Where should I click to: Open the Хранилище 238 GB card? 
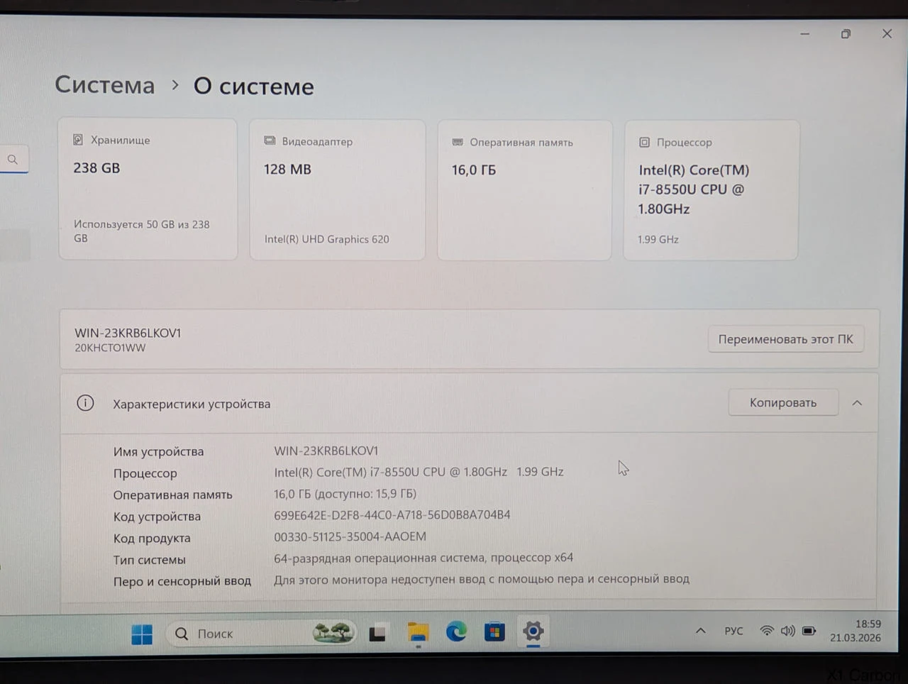(x=148, y=189)
